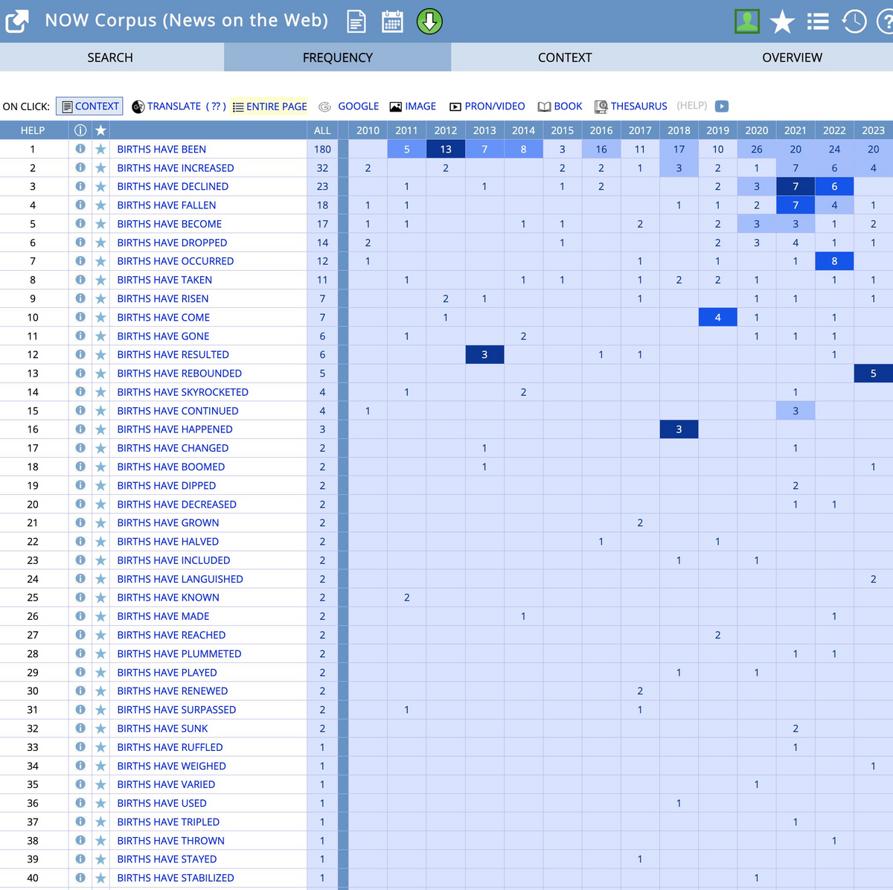The height and width of the screenshot is (890, 893).
Task: Open BIRTHS HAVE BEEN link
Action: click(x=161, y=149)
